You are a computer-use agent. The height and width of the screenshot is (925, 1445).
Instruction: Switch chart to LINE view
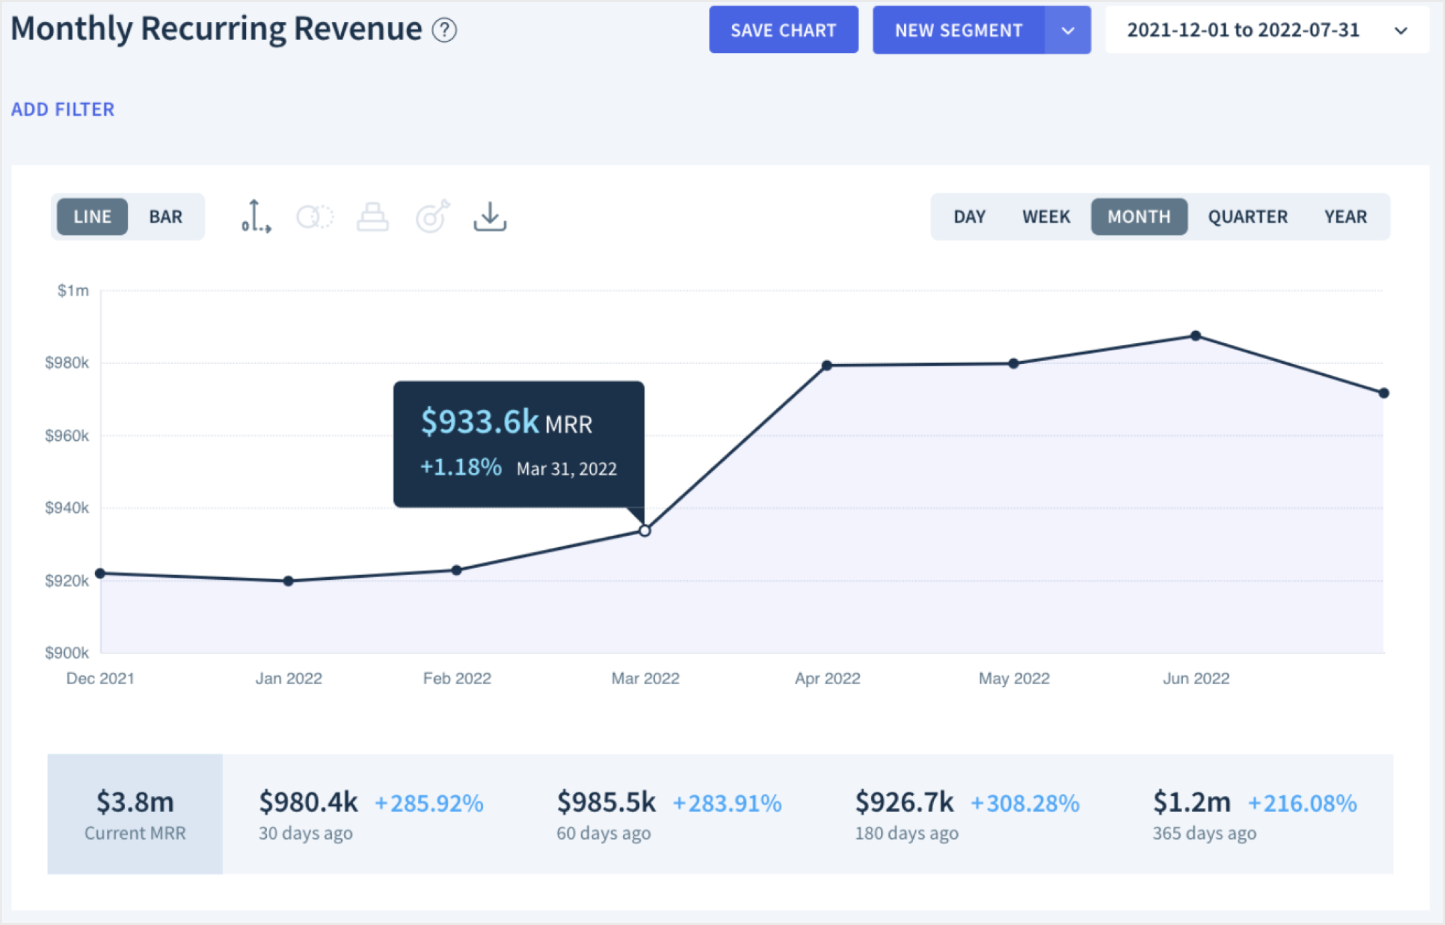[92, 217]
